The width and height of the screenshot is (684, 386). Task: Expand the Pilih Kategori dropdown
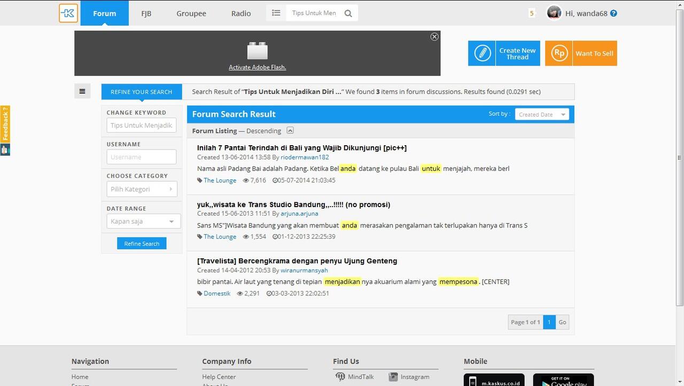click(142, 189)
